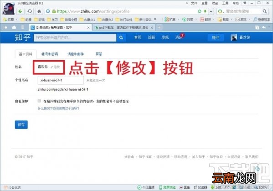
Task: Click the 个性域名 xi-huan-ni-57-1 input field
Action: click(x=61, y=80)
